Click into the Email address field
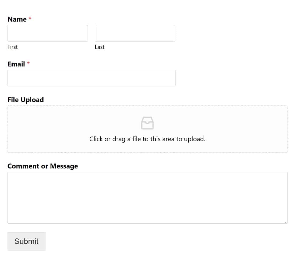Image resolution: width=294 pixels, height=256 pixels. coord(91,78)
